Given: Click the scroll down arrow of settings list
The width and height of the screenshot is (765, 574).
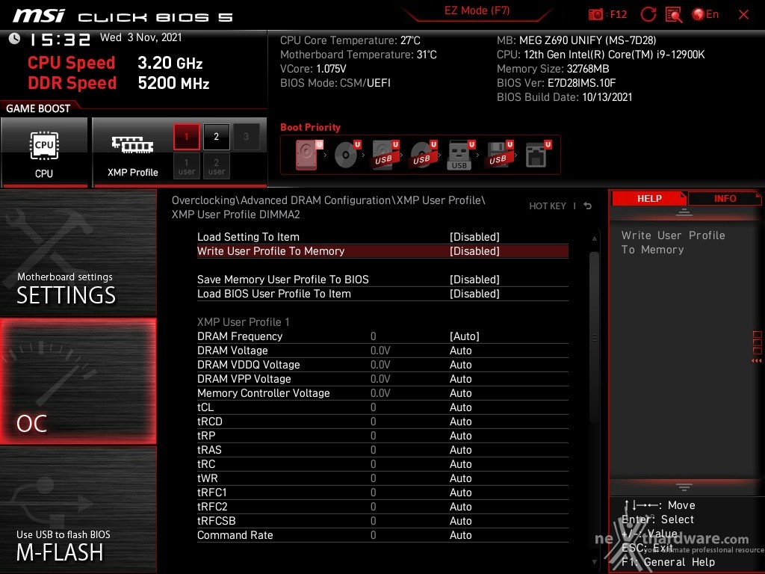Looking at the screenshot, I should tap(594, 562).
